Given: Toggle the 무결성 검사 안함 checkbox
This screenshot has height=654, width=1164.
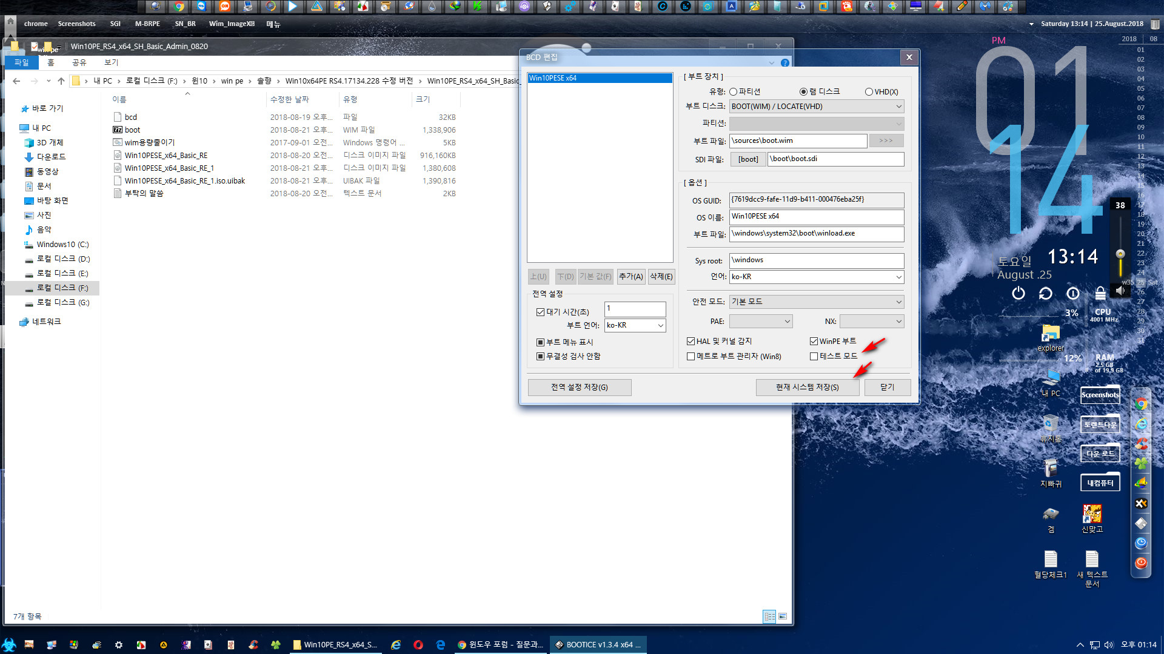Looking at the screenshot, I should pos(540,357).
